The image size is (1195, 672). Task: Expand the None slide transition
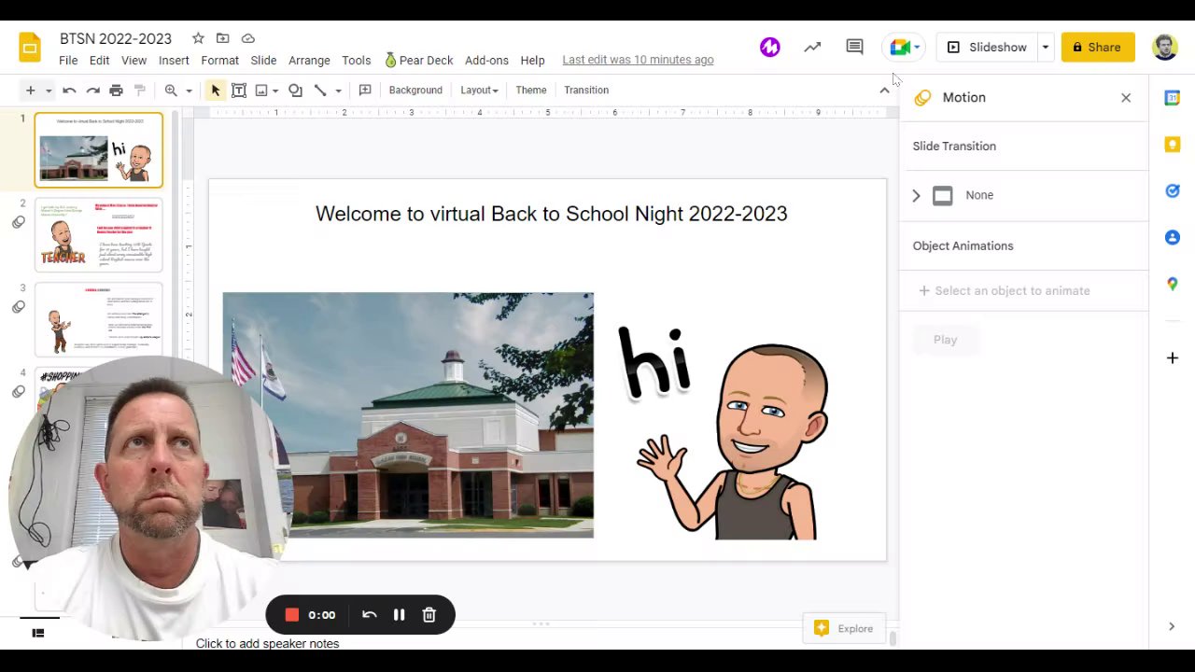(916, 195)
